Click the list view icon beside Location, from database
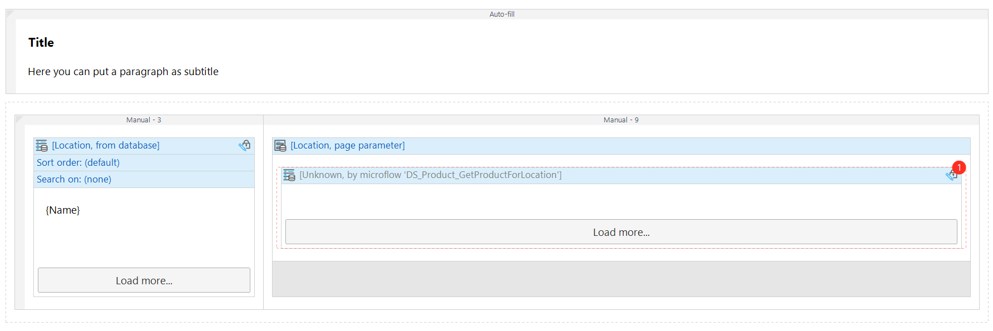 click(x=42, y=146)
